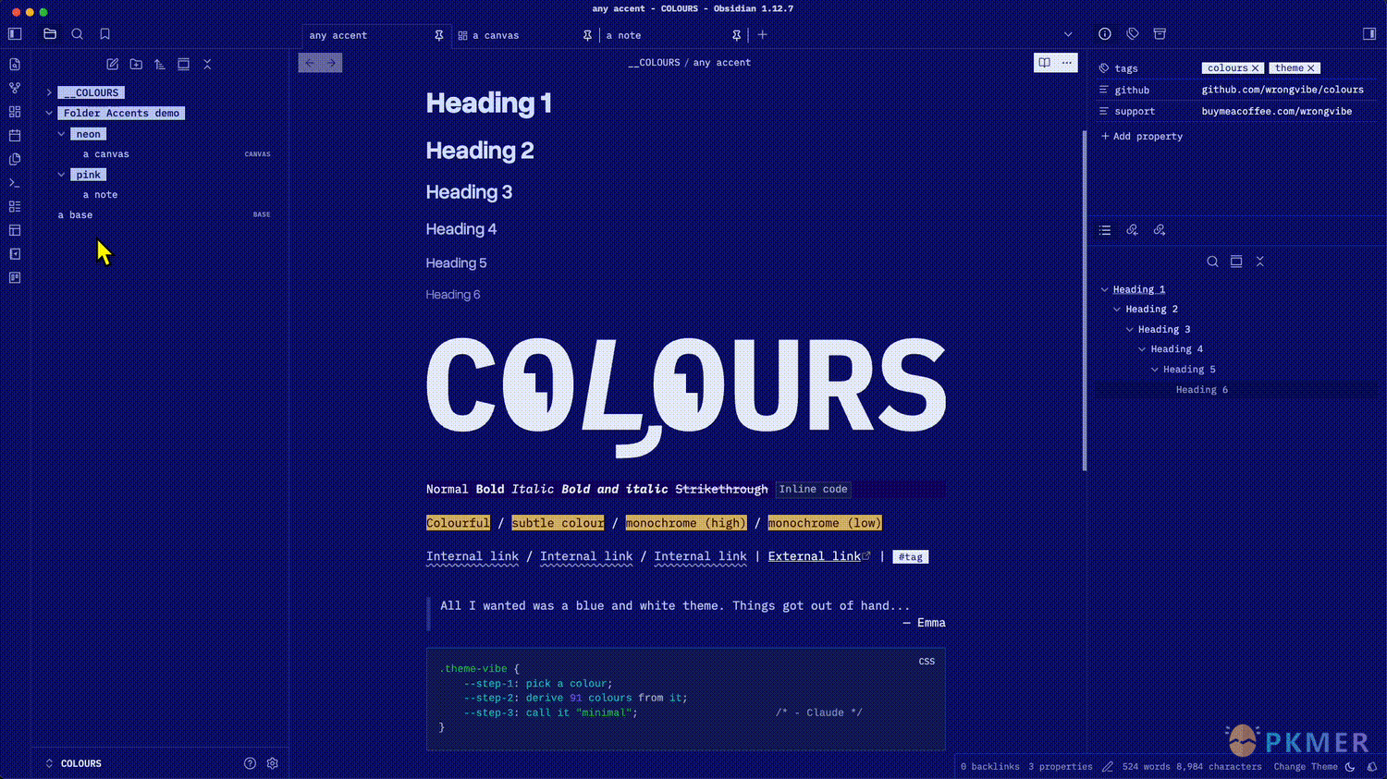The image size is (1387, 779).
Task: Open the tags pane in right sidebar
Action: 1133,34
